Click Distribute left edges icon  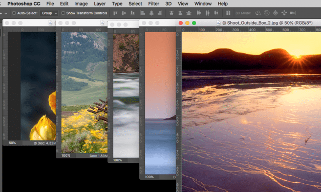[x=199, y=13]
